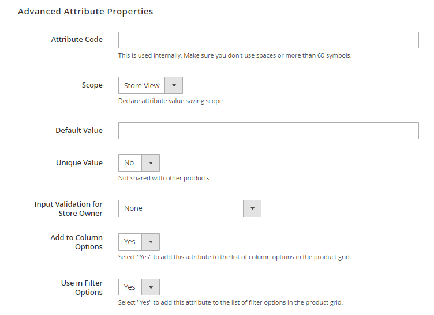The width and height of the screenshot is (434, 315).
Task: Click the Scope dropdown arrow icon
Action: (x=174, y=85)
